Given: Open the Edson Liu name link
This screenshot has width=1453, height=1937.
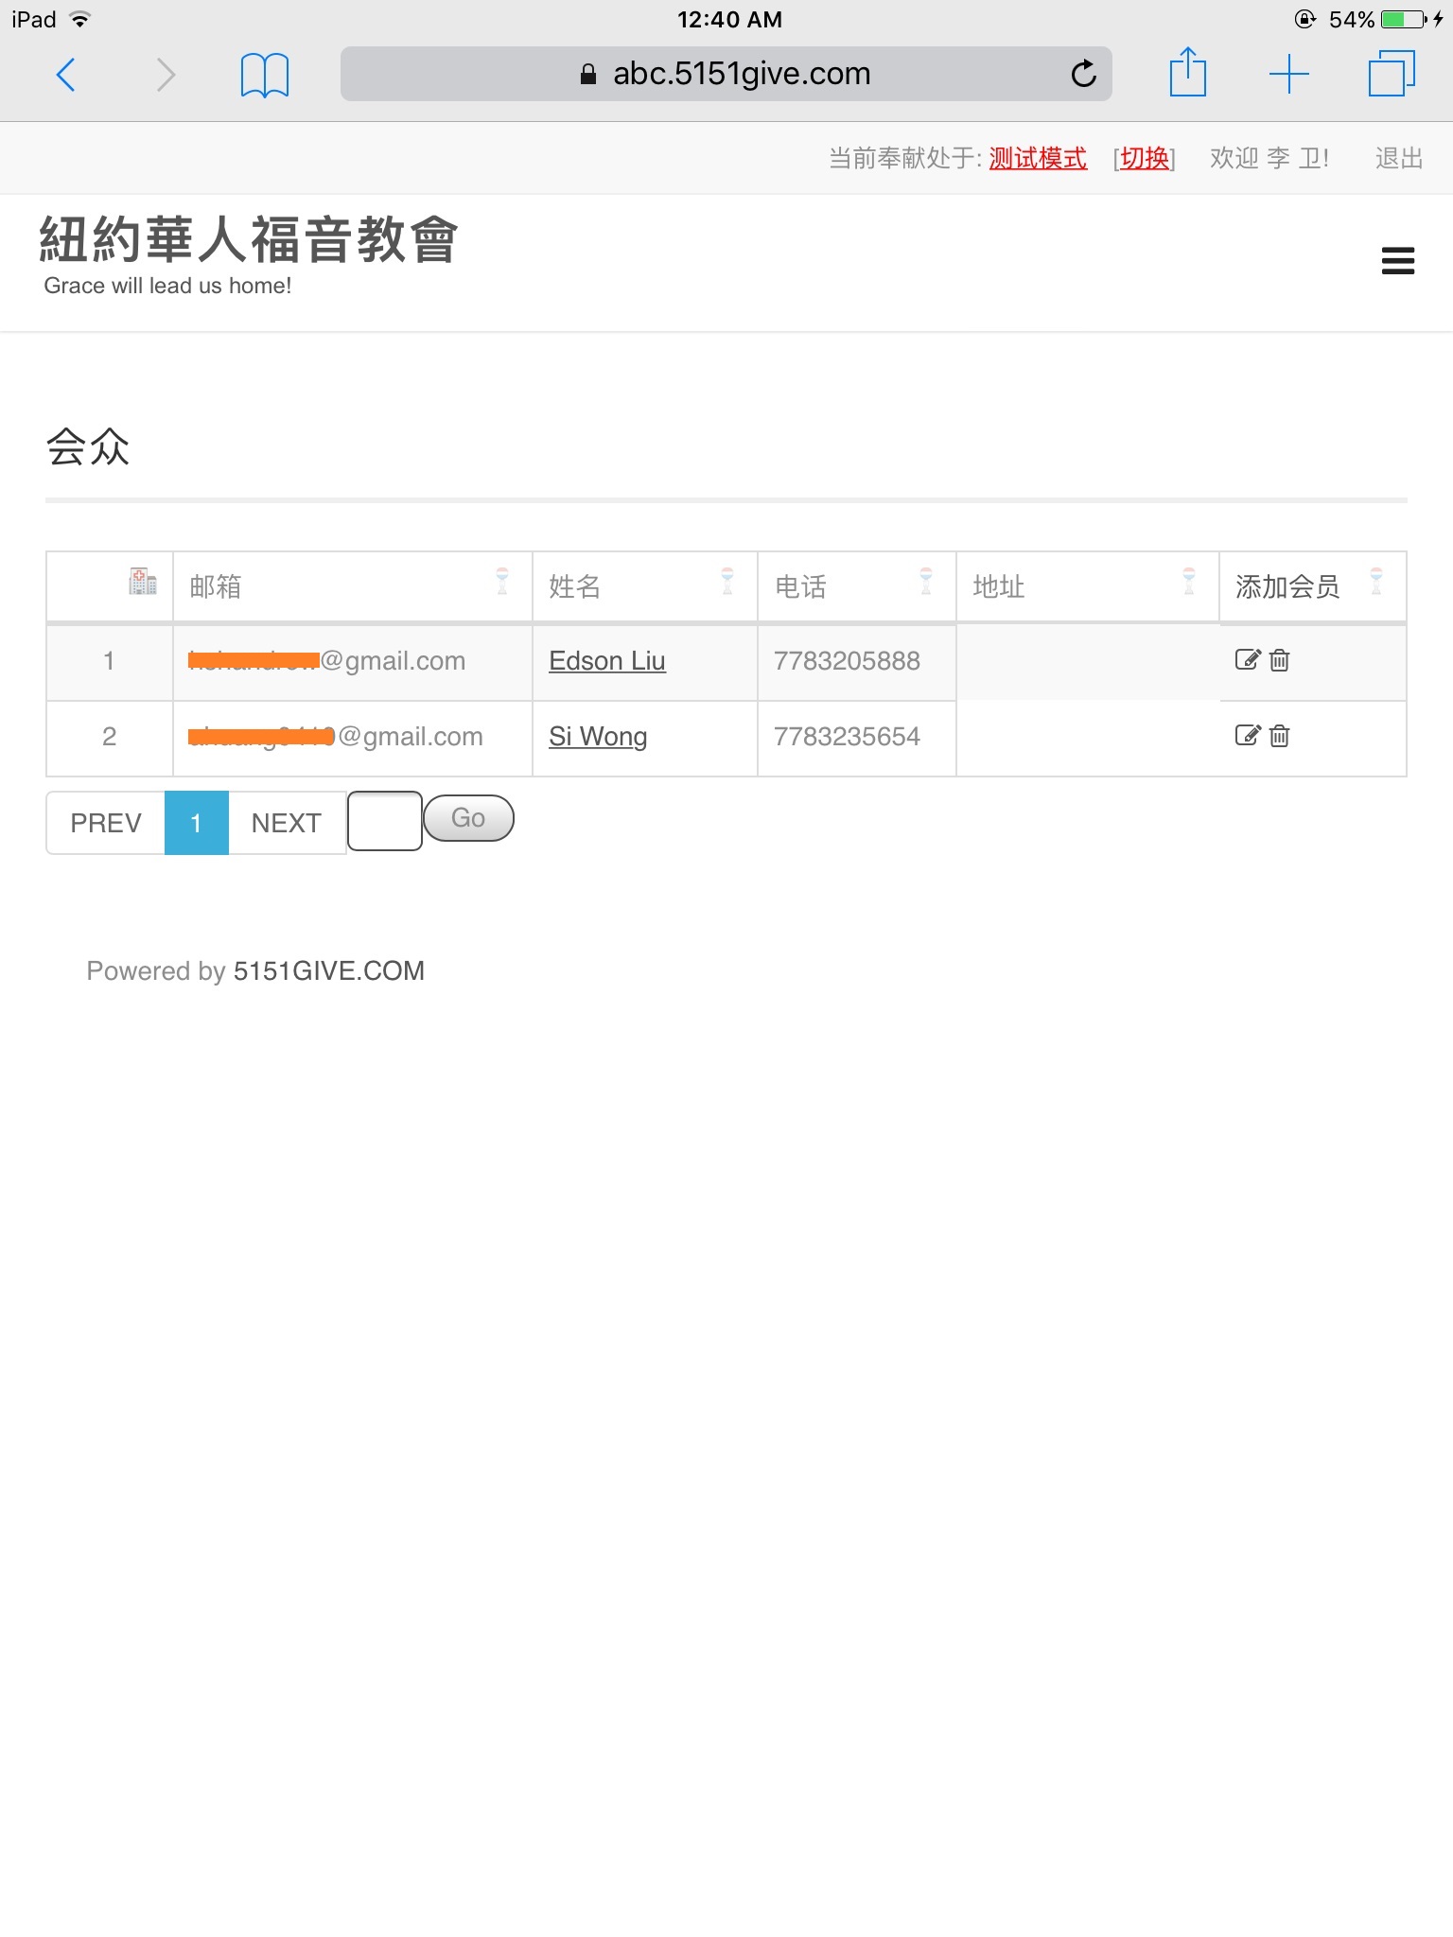Looking at the screenshot, I should point(607,660).
